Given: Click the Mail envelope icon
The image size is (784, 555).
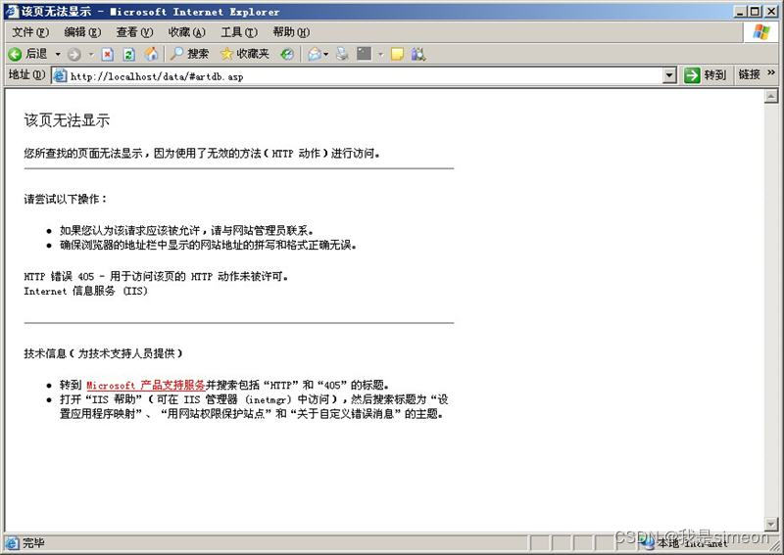Looking at the screenshot, I should click(315, 54).
